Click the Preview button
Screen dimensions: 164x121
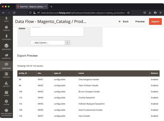point(140,22)
